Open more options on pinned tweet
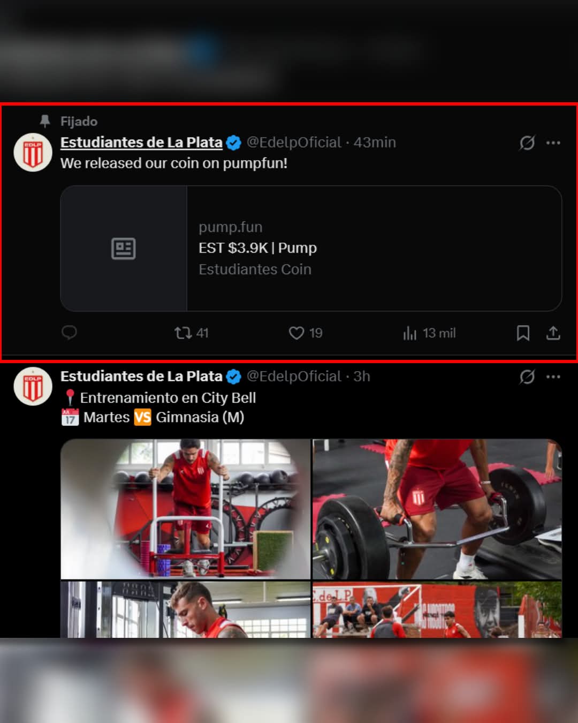This screenshot has height=723, width=578. click(x=553, y=143)
